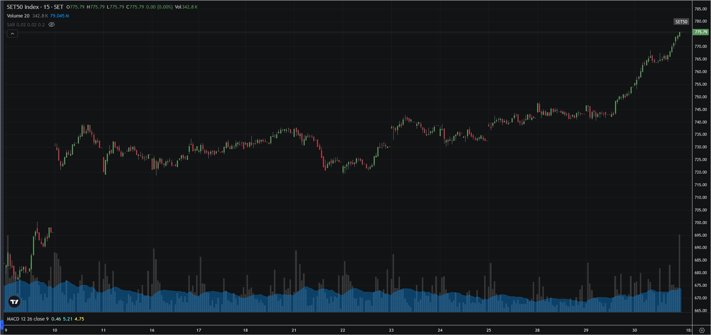Click the MACD 5.21 value

pyautogui.click(x=68, y=319)
